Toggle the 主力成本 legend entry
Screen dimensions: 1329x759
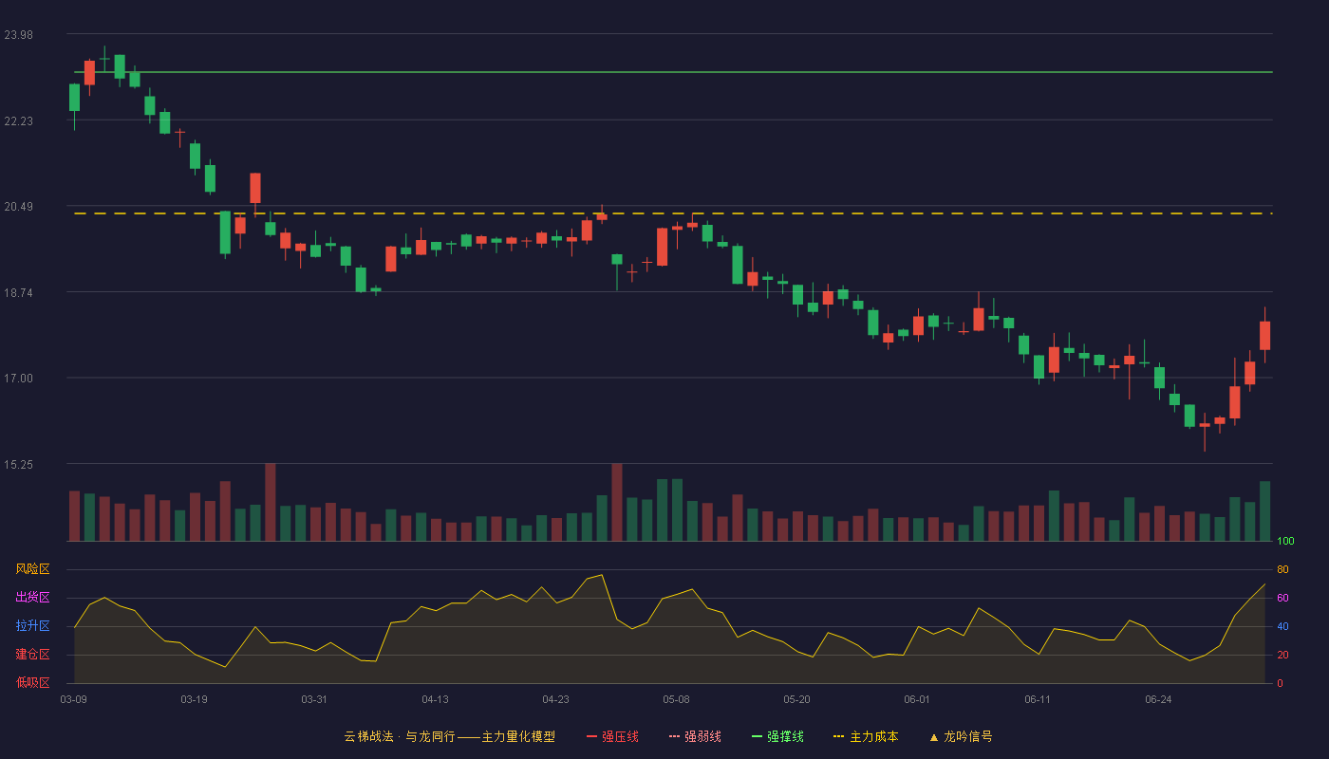pos(866,736)
